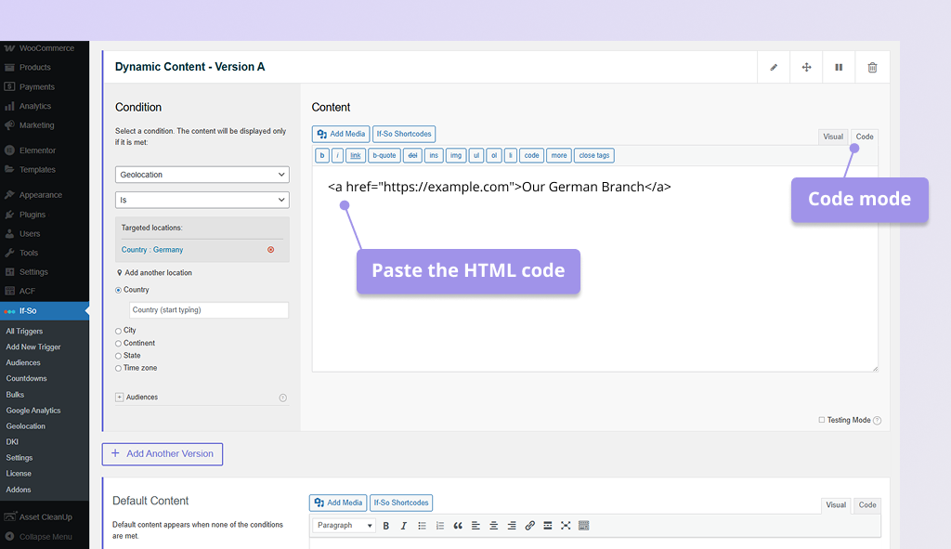Viewport: 951px width, 549px height.
Task: Click the Country input field
Action: point(208,309)
